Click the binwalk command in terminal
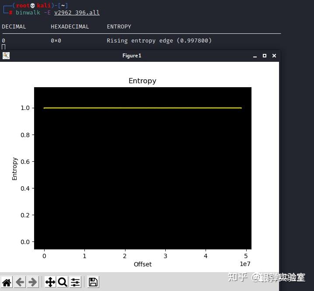The height and width of the screenshot is (291, 314). [x=28, y=12]
